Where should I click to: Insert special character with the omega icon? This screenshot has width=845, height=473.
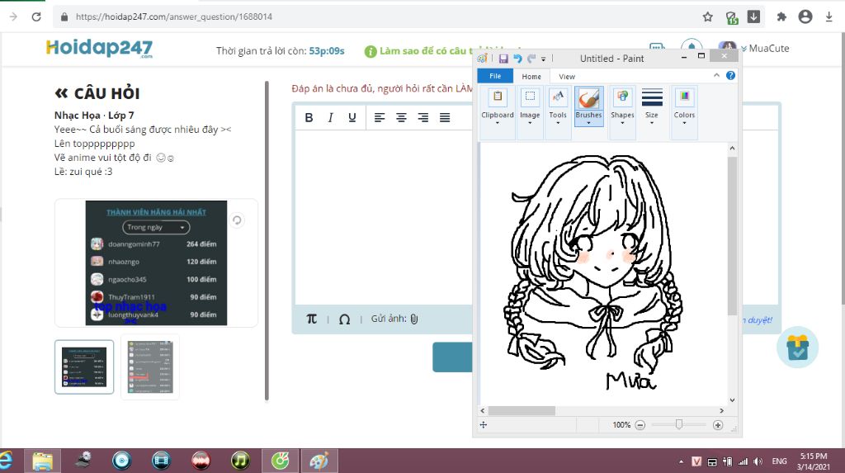tap(344, 319)
